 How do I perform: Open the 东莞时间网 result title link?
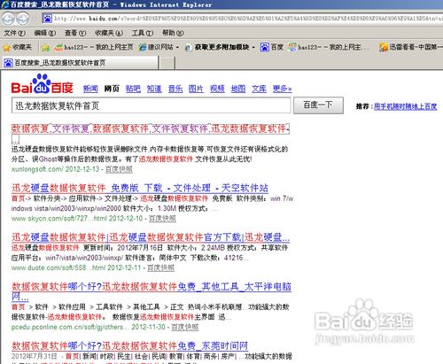point(129,345)
